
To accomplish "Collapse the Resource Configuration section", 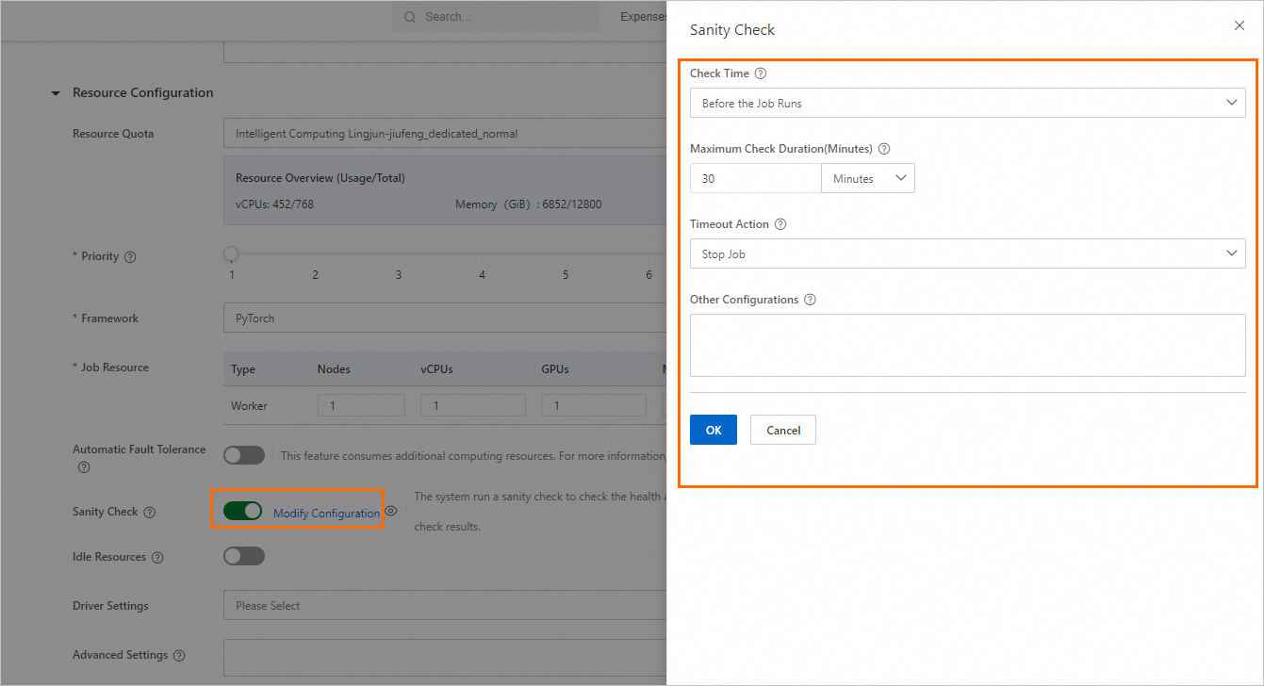I will click(x=55, y=93).
